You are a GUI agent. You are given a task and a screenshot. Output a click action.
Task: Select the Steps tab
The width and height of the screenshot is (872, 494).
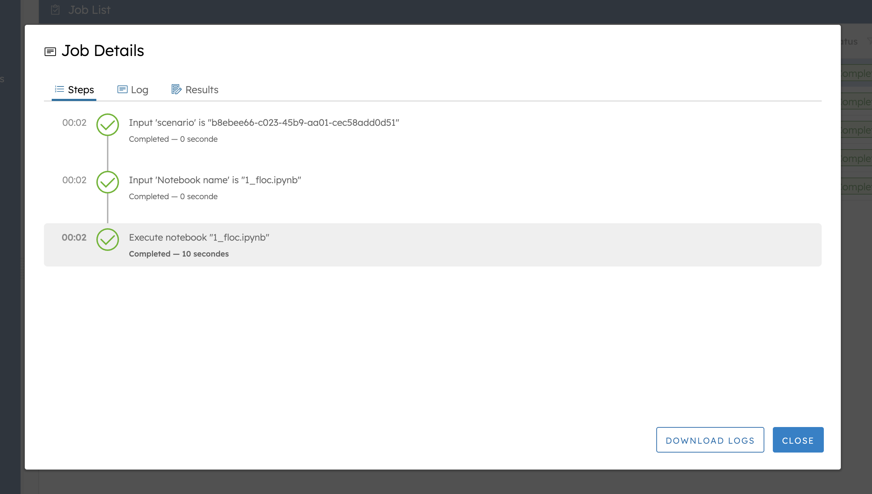tap(74, 90)
